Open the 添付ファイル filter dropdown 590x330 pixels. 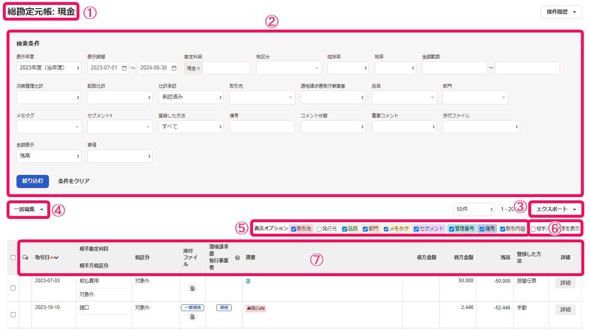pos(481,127)
